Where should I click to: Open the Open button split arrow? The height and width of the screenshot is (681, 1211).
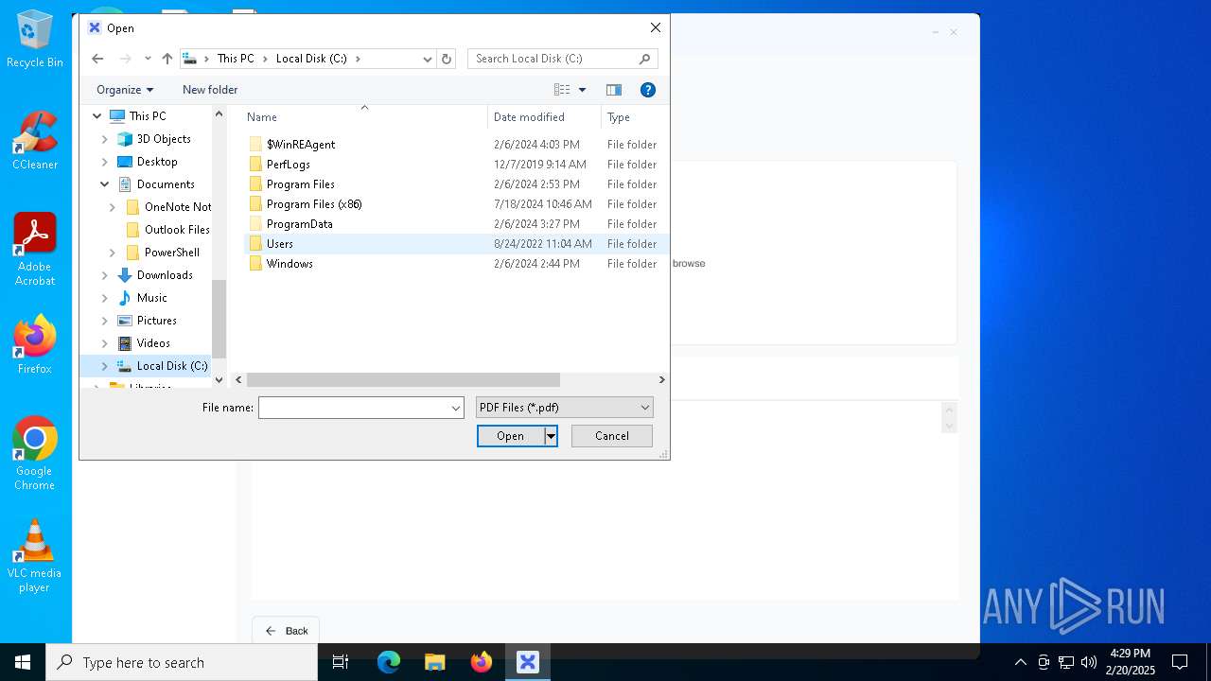[x=551, y=436]
